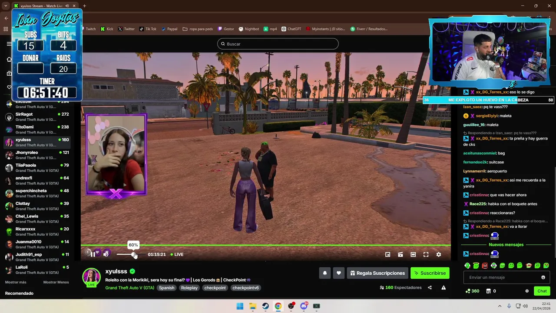Click Enviar un mensaje chat input
556x313 pixels.
pyautogui.click(x=506, y=277)
